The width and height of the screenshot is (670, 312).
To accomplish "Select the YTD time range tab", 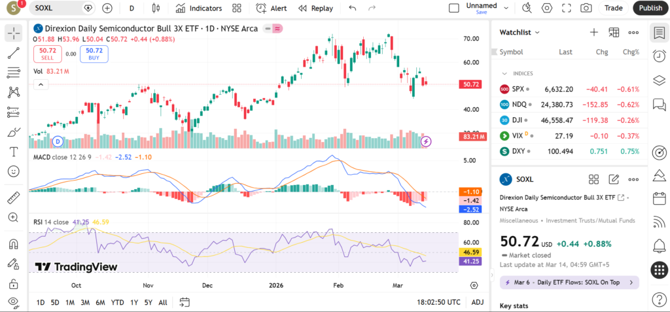I will pos(118,302).
